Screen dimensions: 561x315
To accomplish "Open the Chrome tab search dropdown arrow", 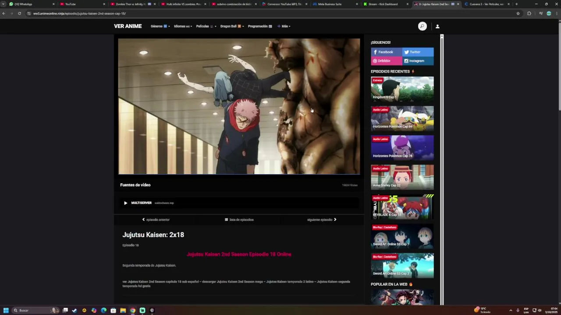I will pyautogui.click(x=4, y=4).
